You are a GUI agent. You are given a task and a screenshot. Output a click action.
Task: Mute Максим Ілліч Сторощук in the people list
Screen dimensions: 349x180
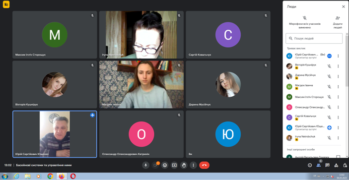tap(329, 97)
